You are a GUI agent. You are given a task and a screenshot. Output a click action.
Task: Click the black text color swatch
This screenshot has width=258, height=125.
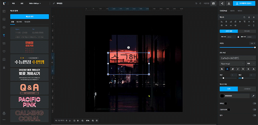point(222,96)
